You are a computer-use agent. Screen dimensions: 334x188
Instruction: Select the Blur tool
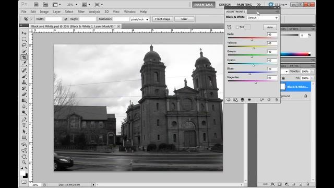point(24,107)
